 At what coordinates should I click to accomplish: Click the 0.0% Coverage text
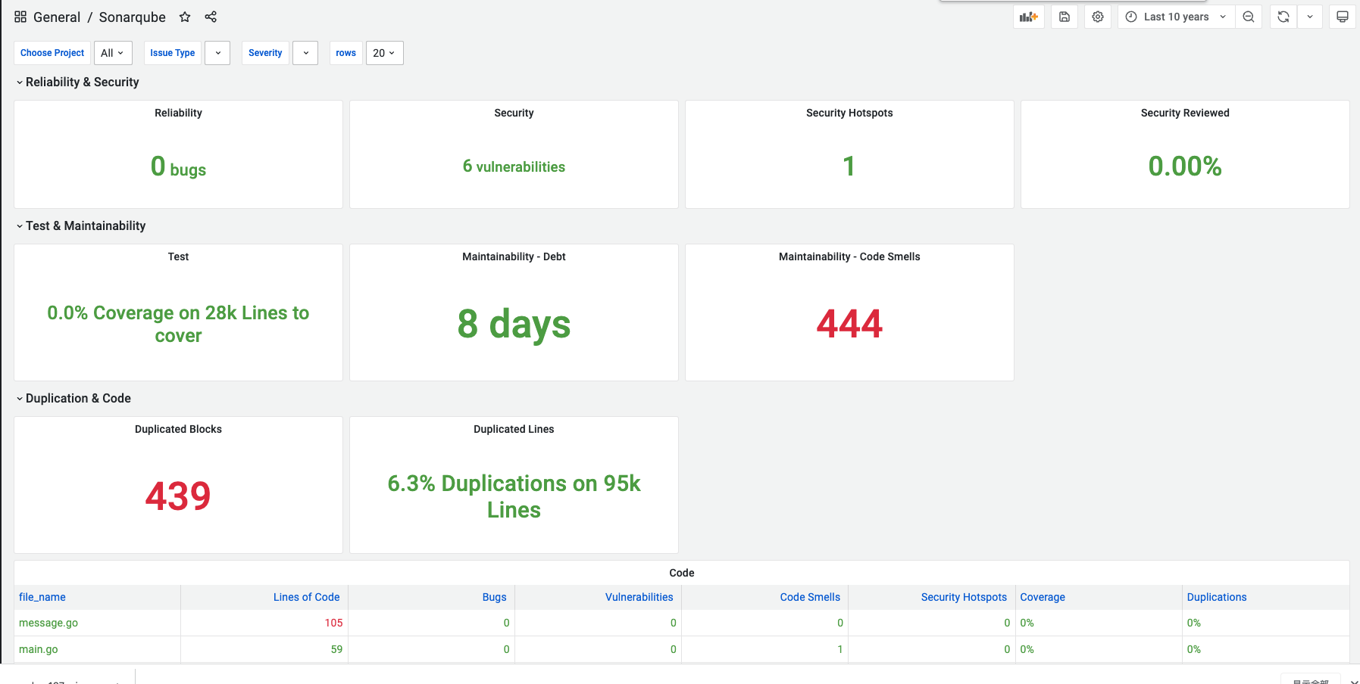click(x=178, y=324)
